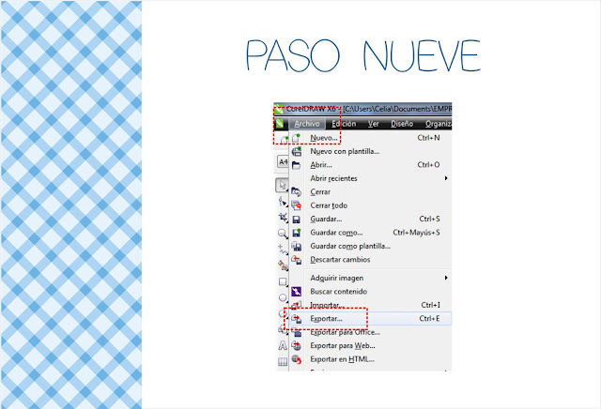601x409 pixels.
Task: Click the Exportar en HTML icon
Action: coord(297,359)
